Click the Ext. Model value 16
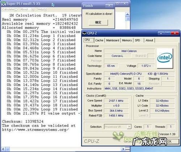181x152 pixels. pyautogui.click(x=139, y=84)
